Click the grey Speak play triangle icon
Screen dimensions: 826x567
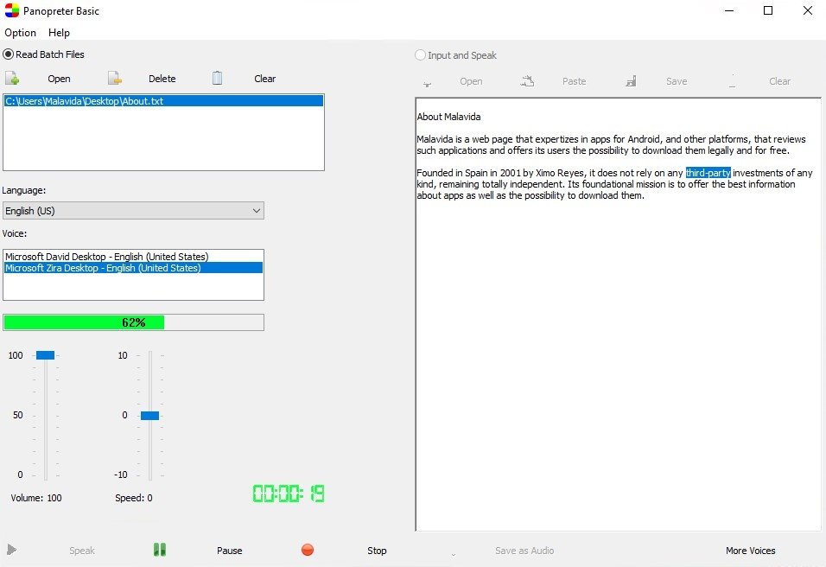[11, 550]
